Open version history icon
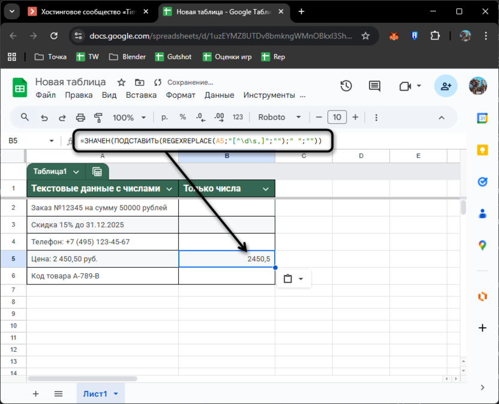The height and width of the screenshot is (404, 499). (x=346, y=86)
